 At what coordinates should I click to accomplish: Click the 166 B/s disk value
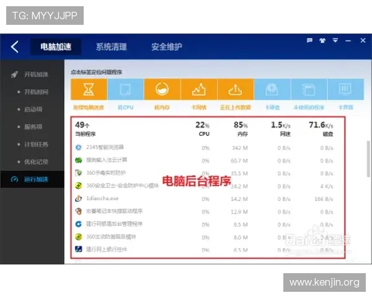point(324,199)
